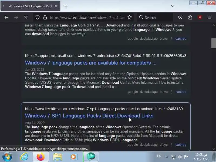Stop loading the page
This screenshot has height=162, width=216.
click(x=26, y=18)
